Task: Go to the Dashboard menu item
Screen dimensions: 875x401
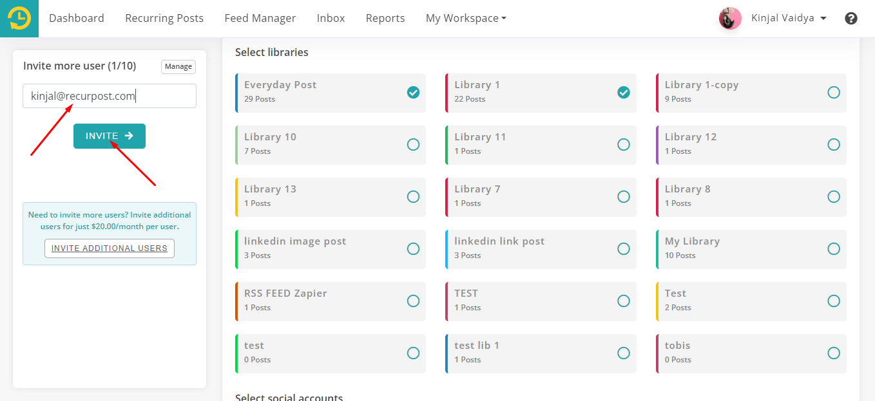Action: (x=77, y=18)
